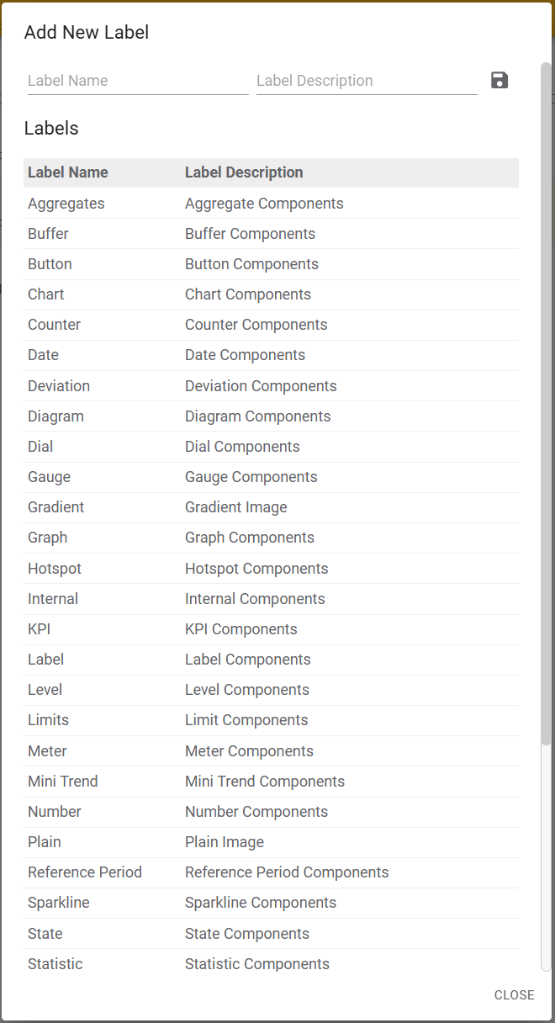Pick the Sparkline label entry
Screen dimensions: 555x1023
click(x=59, y=903)
